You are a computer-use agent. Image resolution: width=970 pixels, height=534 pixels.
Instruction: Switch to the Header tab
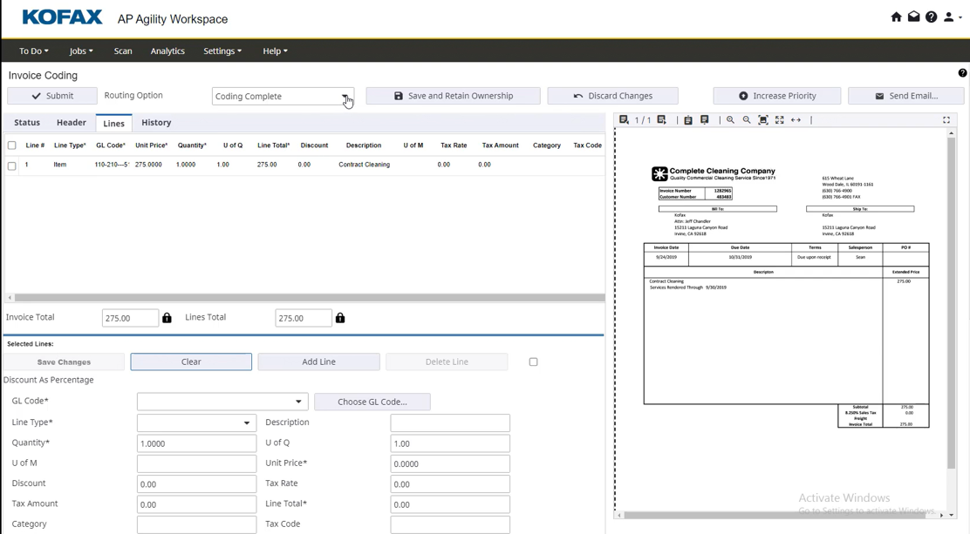(71, 123)
